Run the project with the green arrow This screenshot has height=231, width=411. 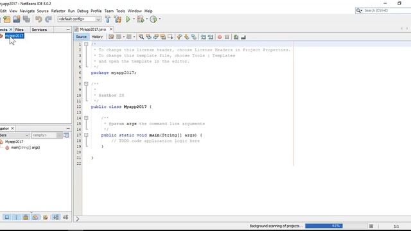coord(128,19)
